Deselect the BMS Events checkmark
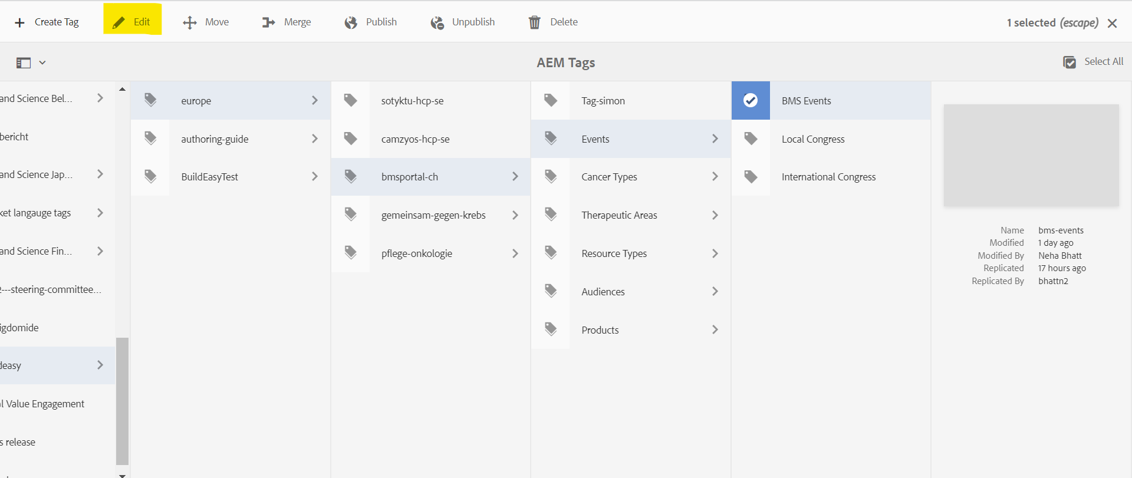The width and height of the screenshot is (1132, 478). coord(751,100)
